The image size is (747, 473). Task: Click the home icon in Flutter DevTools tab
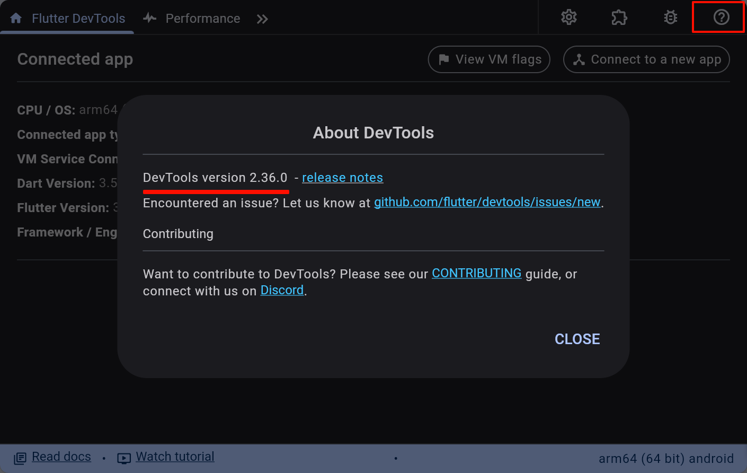pos(16,19)
